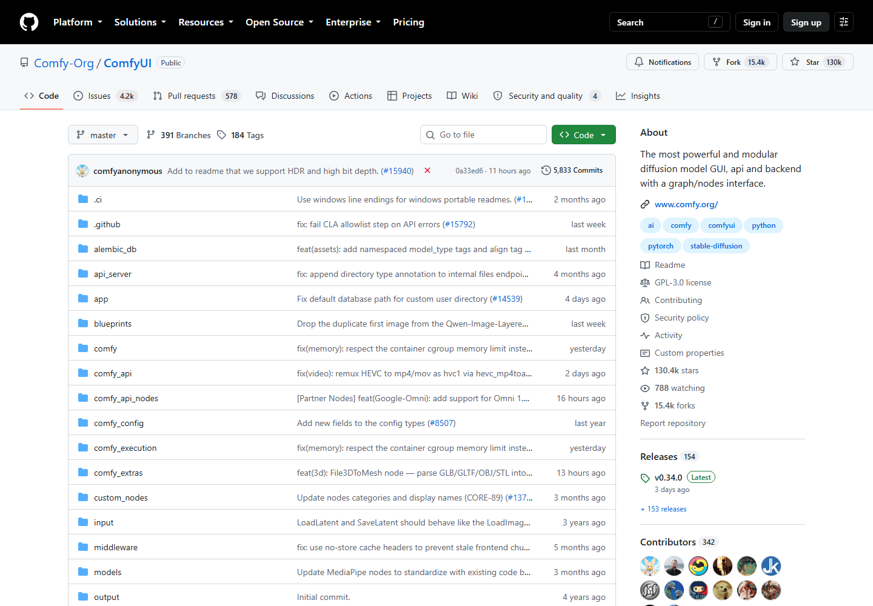The height and width of the screenshot is (606, 873).
Task: Expand the Solutions menu
Action: (140, 22)
